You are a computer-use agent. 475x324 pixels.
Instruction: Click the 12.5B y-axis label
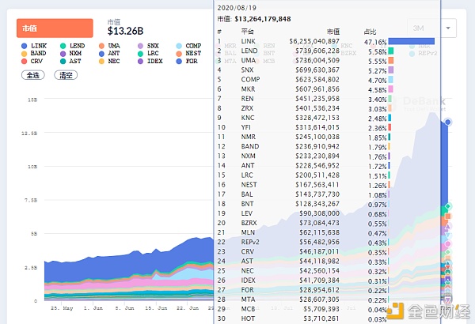(x=29, y=133)
